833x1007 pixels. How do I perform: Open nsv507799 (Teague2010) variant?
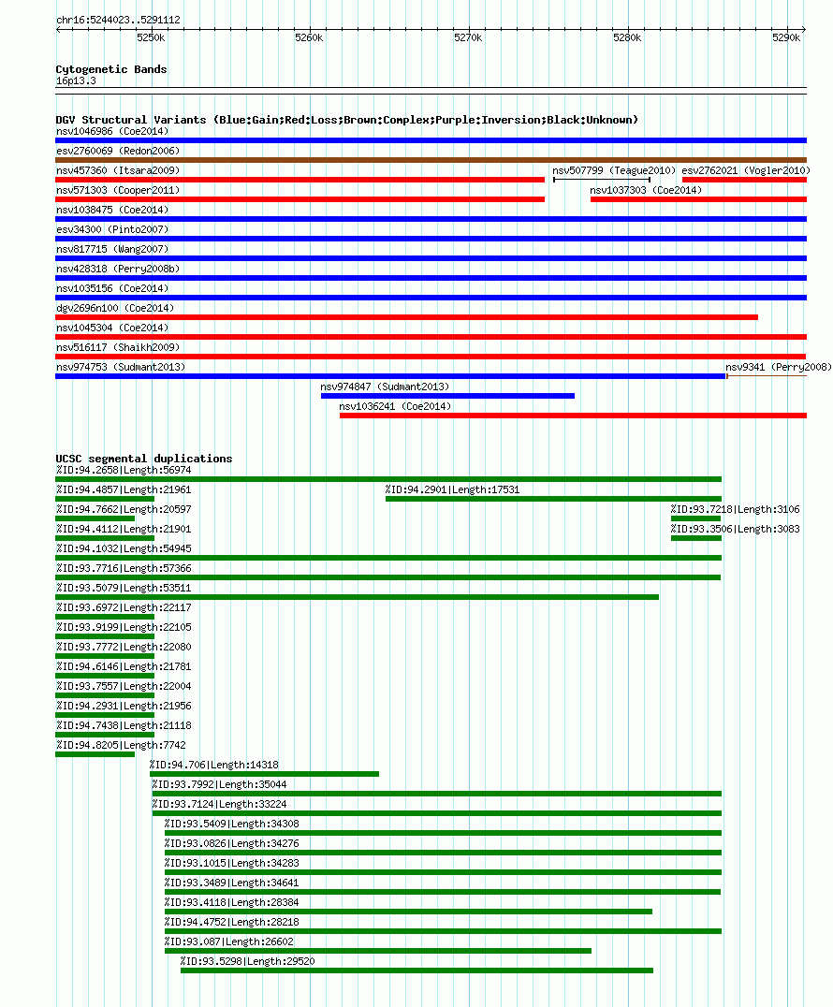point(614,171)
